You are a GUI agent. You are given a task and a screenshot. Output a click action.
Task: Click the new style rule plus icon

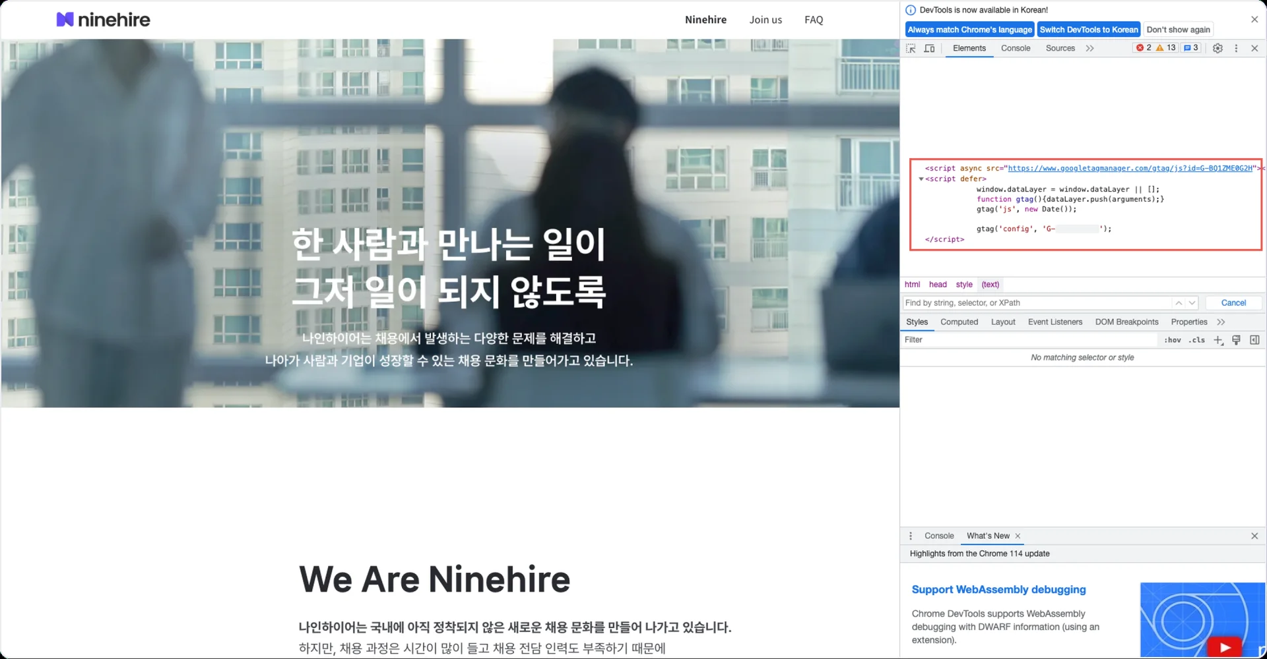[1218, 340]
